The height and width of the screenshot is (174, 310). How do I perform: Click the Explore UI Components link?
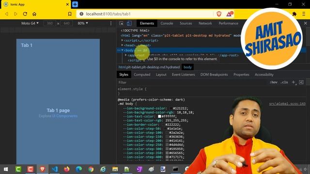pos(58,116)
